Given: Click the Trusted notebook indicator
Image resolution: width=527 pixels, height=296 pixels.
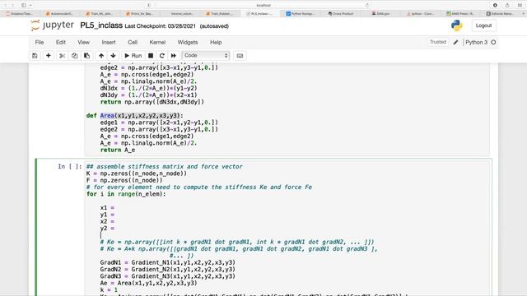Looking at the screenshot, I should point(437,42).
